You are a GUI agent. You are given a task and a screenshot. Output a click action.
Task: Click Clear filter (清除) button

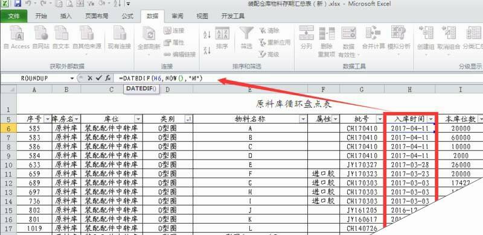(269, 31)
